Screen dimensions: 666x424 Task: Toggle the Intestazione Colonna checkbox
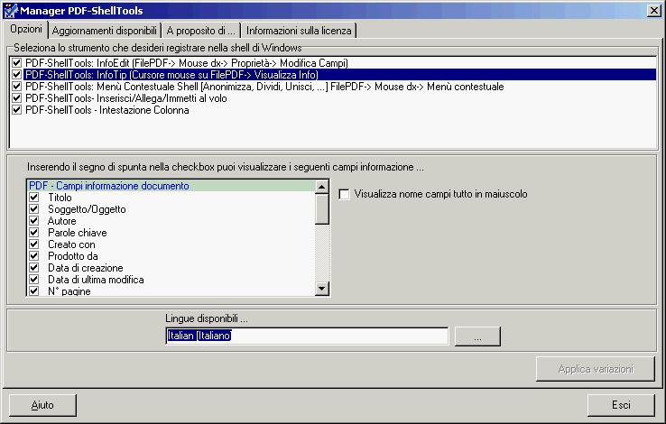[x=16, y=110]
